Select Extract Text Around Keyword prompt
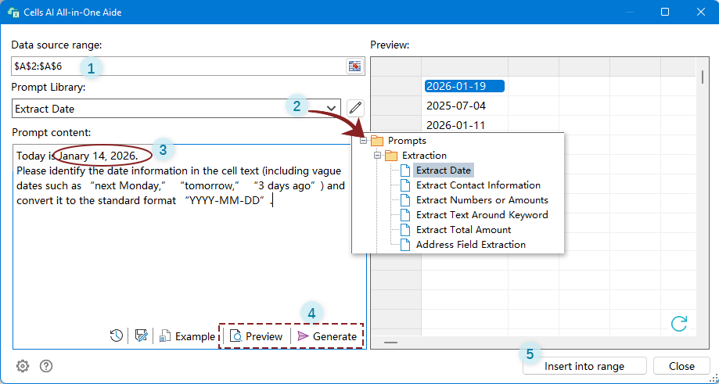 [482, 214]
